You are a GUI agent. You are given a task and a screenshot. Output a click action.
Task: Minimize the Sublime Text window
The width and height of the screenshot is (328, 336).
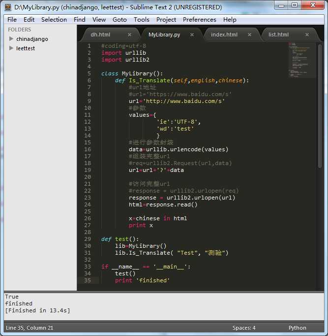click(x=281, y=5)
